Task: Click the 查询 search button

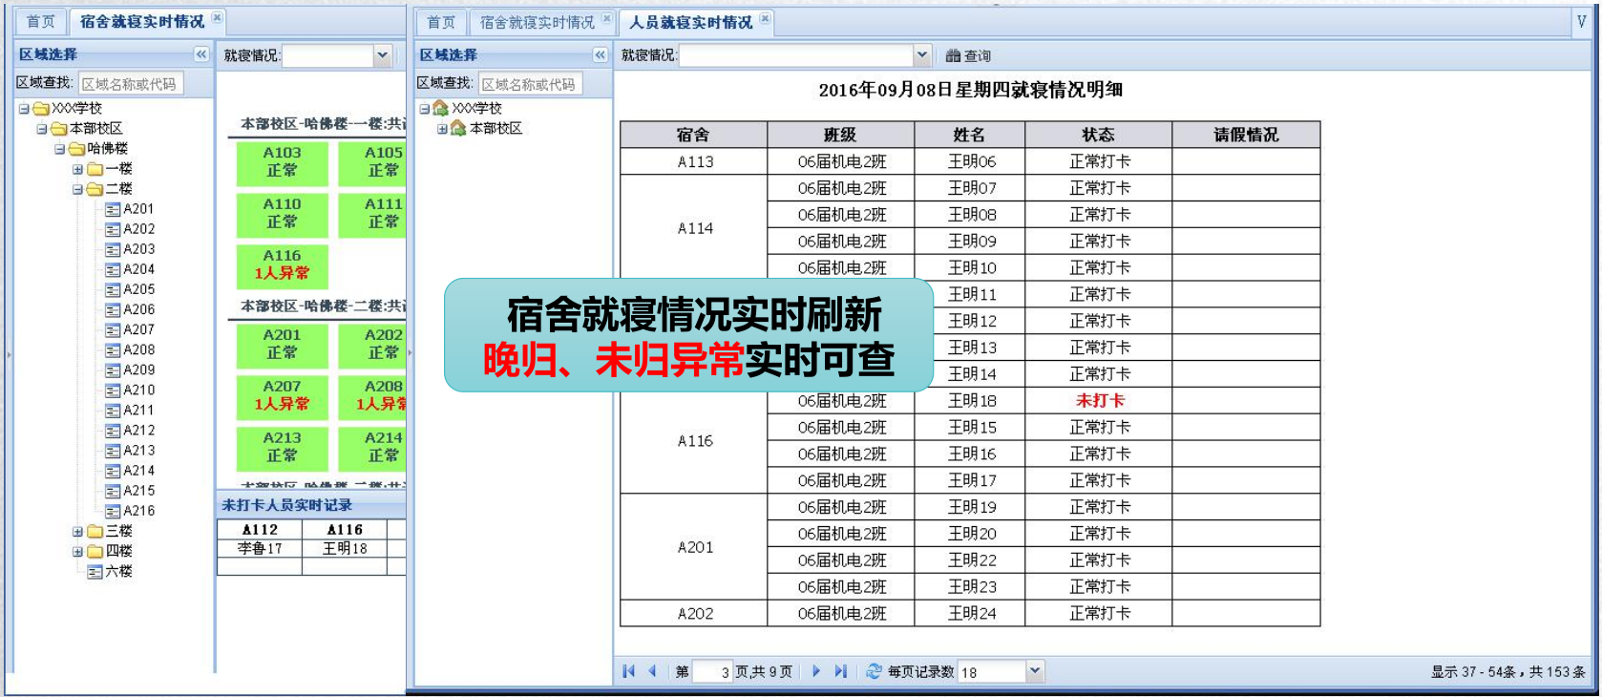Action: coord(968,55)
